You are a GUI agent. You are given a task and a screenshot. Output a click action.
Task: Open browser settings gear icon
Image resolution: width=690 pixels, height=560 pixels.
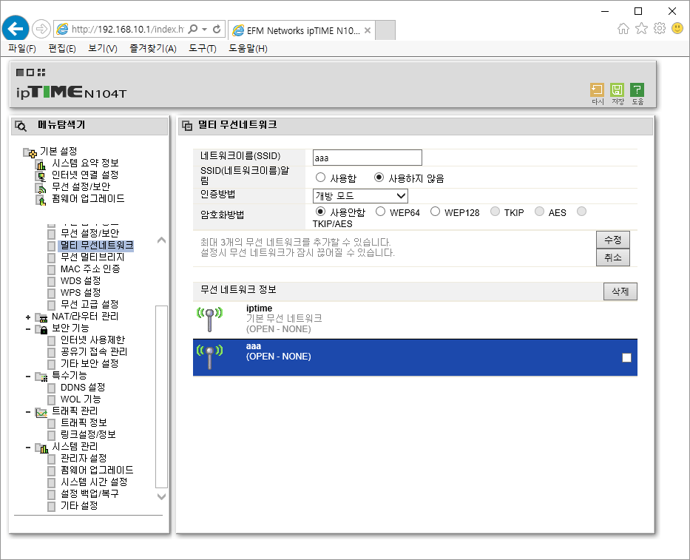pyautogui.click(x=659, y=29)
